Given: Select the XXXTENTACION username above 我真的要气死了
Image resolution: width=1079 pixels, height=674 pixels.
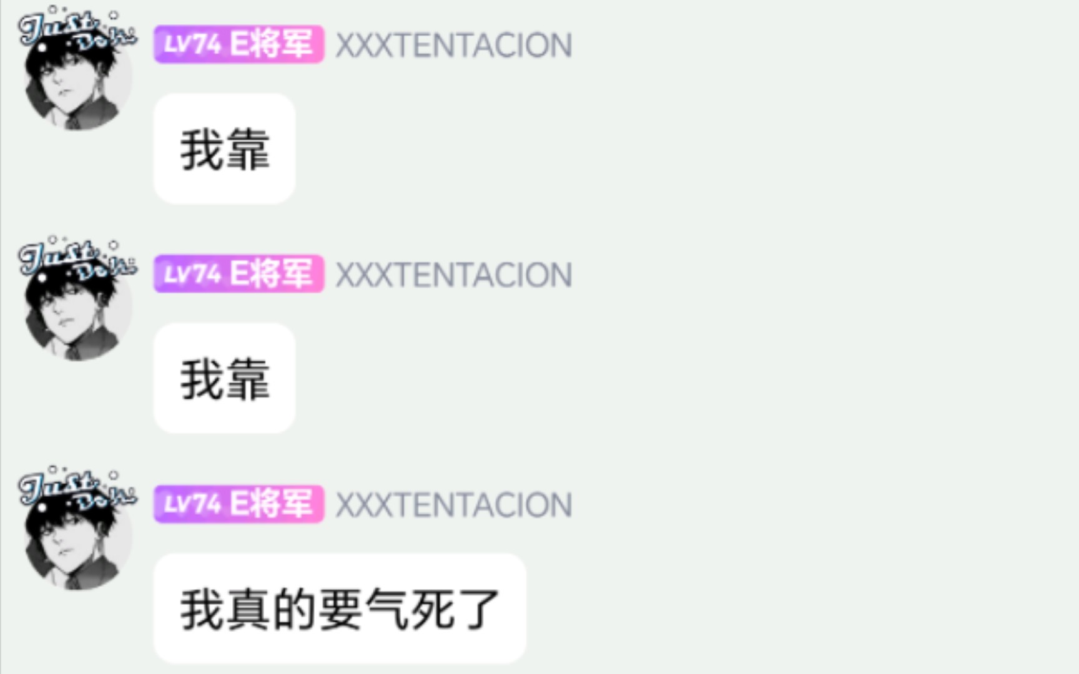Looking at the screenshot, I should tap(454, 505).
